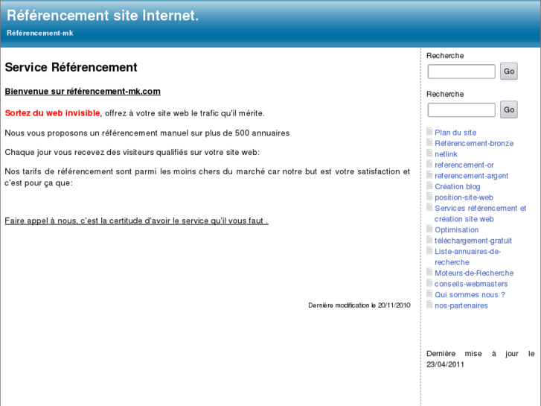Viewport: 541px width, 406px height.
Task: Click page icon beside Liste-annuaires-de-recherche
Action: coord(429,250)
